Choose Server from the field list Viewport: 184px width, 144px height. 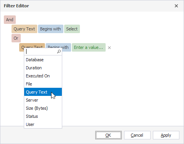[43, 100]
